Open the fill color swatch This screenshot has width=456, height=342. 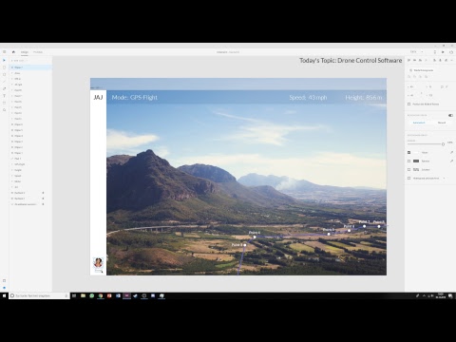tap(416, 152)
